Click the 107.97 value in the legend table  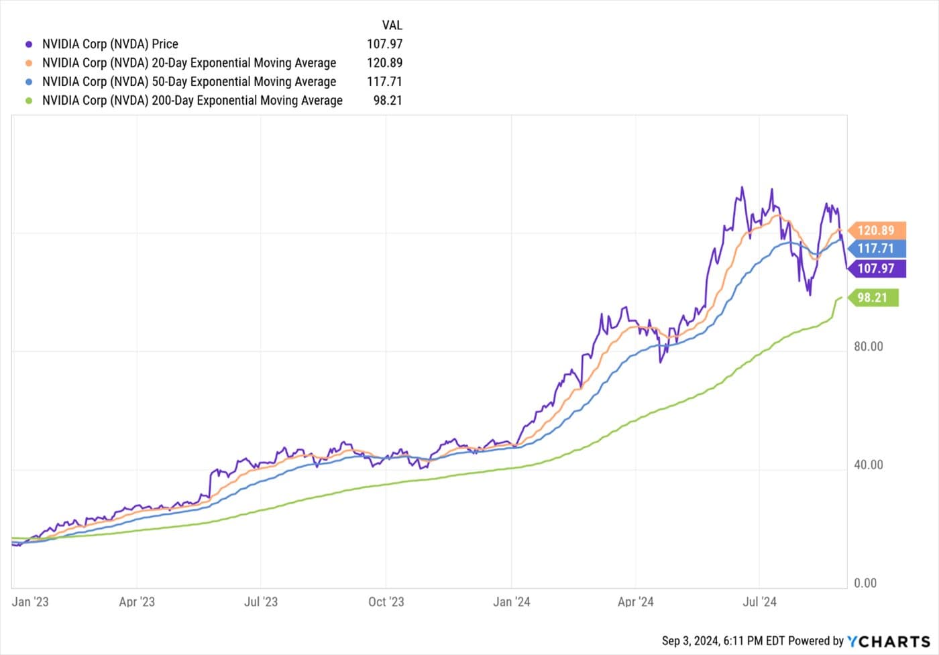tap(384, 44)
